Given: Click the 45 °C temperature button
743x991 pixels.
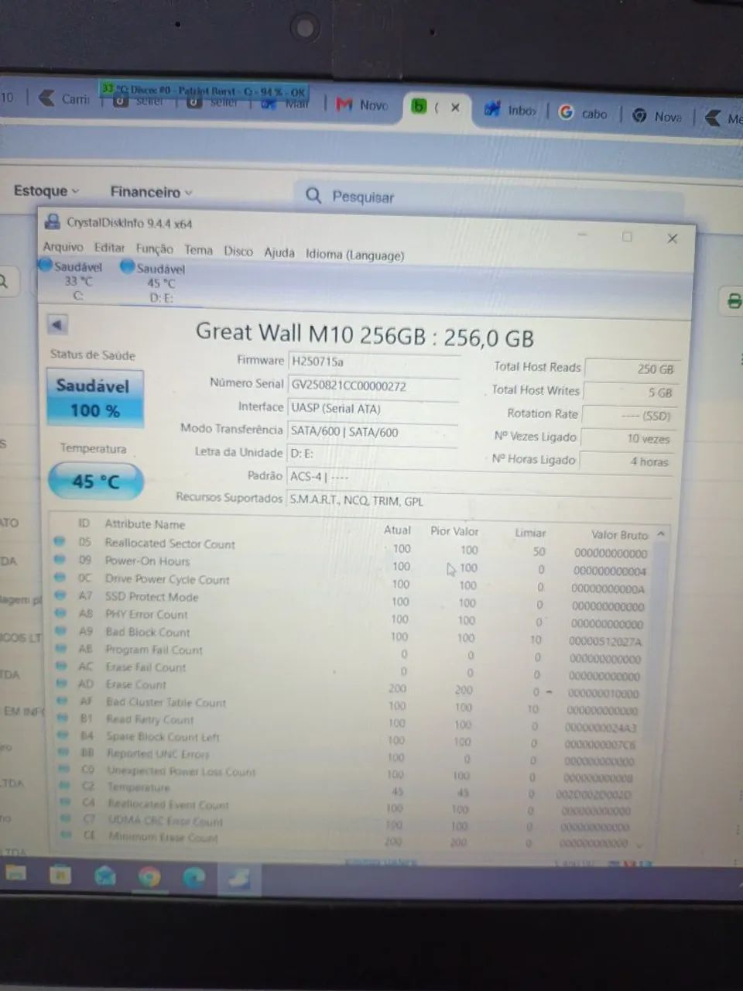Looking at the screenshot, I should tap(96, 481).
